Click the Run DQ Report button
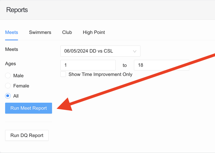The image size is (215, 153). click(27, 135)
